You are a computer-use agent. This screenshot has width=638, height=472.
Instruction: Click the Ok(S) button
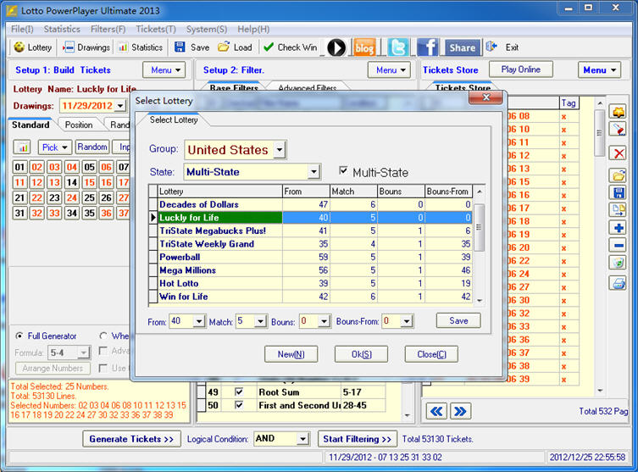(x=361, y=354)
